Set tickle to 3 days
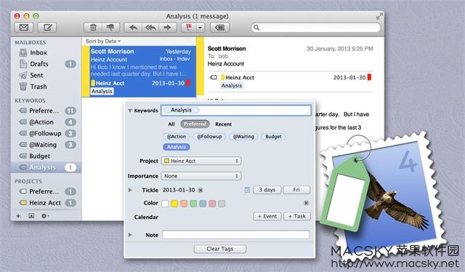The image size is (465, 272). [267, 190]
